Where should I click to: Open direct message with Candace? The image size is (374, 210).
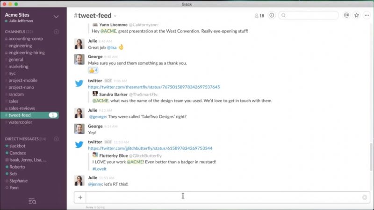tap(18, 153)
